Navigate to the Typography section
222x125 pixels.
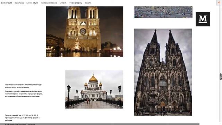pos(76,3)
